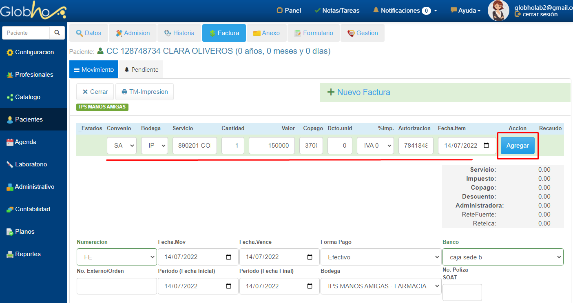Open calendar picker in Fecha.Item field
Viewport: 573px width, 303px height.
[x=486, y=146]
